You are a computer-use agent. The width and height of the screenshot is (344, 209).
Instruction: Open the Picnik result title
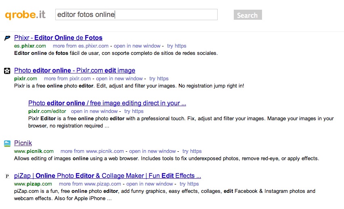pyautogui.click(x=23, y=143)
